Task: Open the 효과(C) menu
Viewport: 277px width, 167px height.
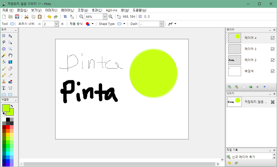Action: click(x=97, y=10)
